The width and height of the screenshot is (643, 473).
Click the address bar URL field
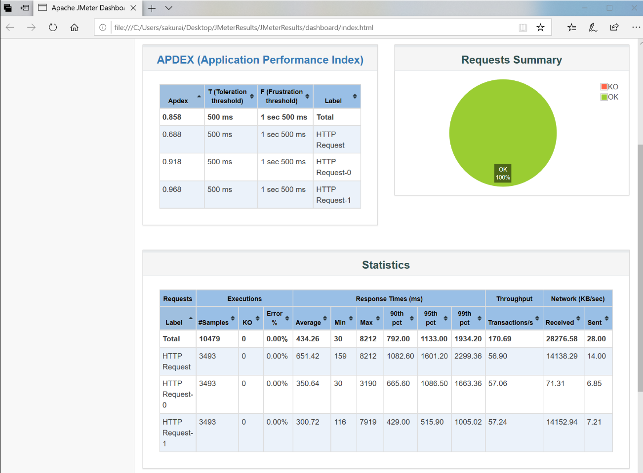point(311,28)
